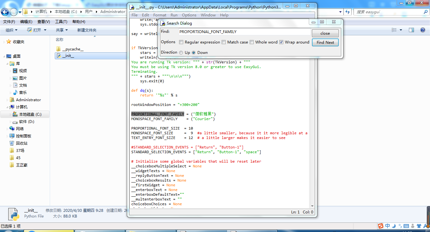Select the 收藏夹 star in navigation pane

9,42
